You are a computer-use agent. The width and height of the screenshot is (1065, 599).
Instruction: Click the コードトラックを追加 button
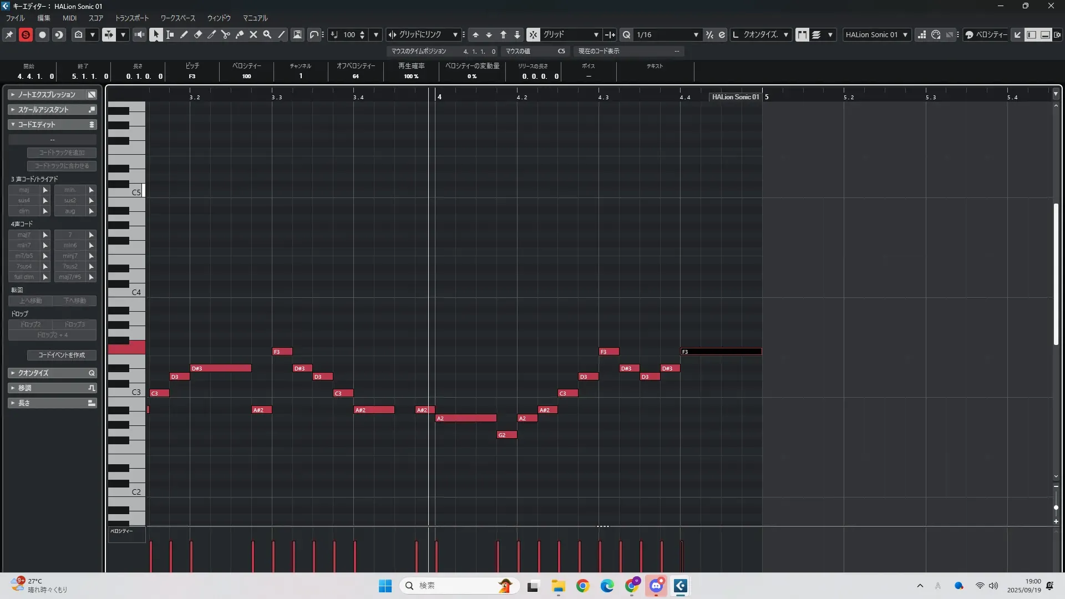(62, 153)
